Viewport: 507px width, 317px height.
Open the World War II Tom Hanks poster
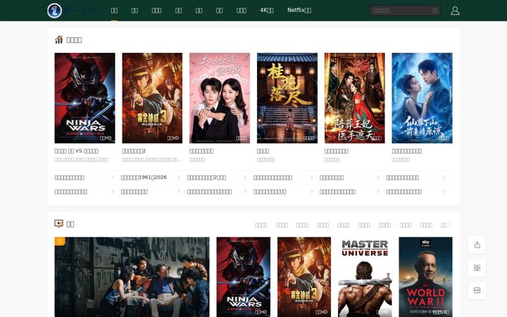[x=425, y=277]
